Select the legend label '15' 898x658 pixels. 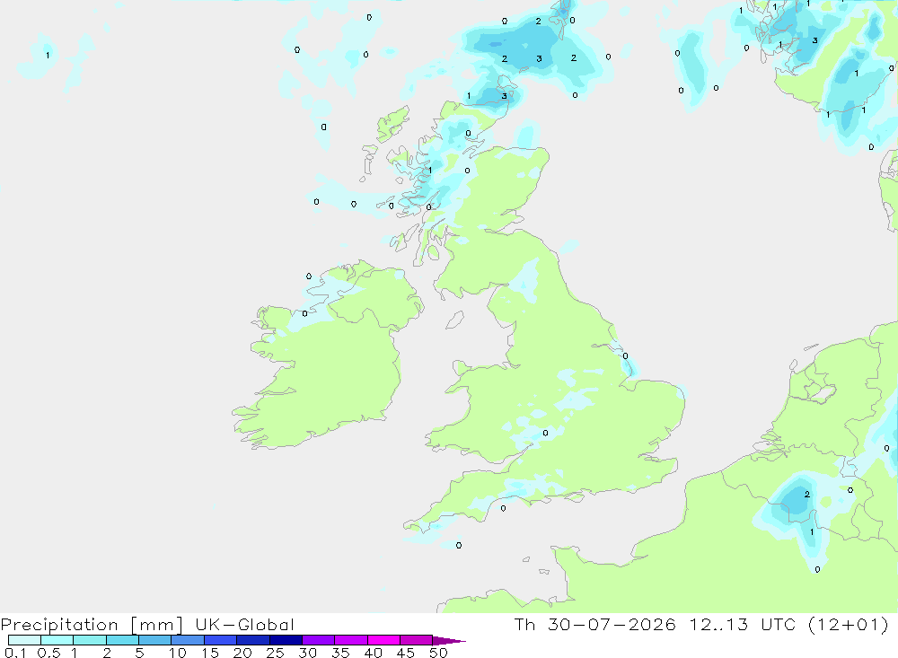tap(210, 653)
